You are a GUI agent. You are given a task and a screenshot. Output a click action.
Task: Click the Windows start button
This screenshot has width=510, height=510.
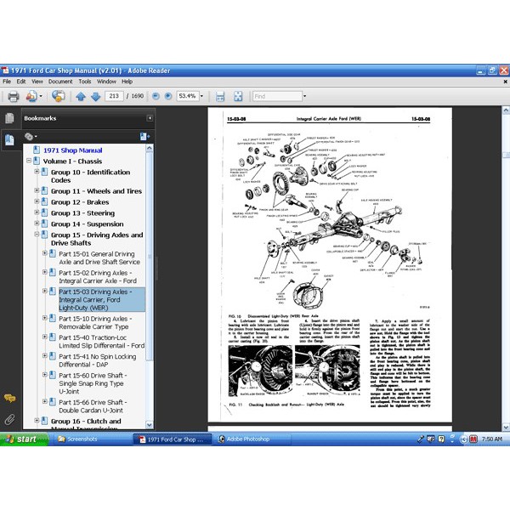click(x=24, y=439)
